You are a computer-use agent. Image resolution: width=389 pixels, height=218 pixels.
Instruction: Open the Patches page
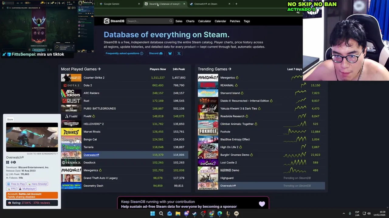(x=235, y=21)
